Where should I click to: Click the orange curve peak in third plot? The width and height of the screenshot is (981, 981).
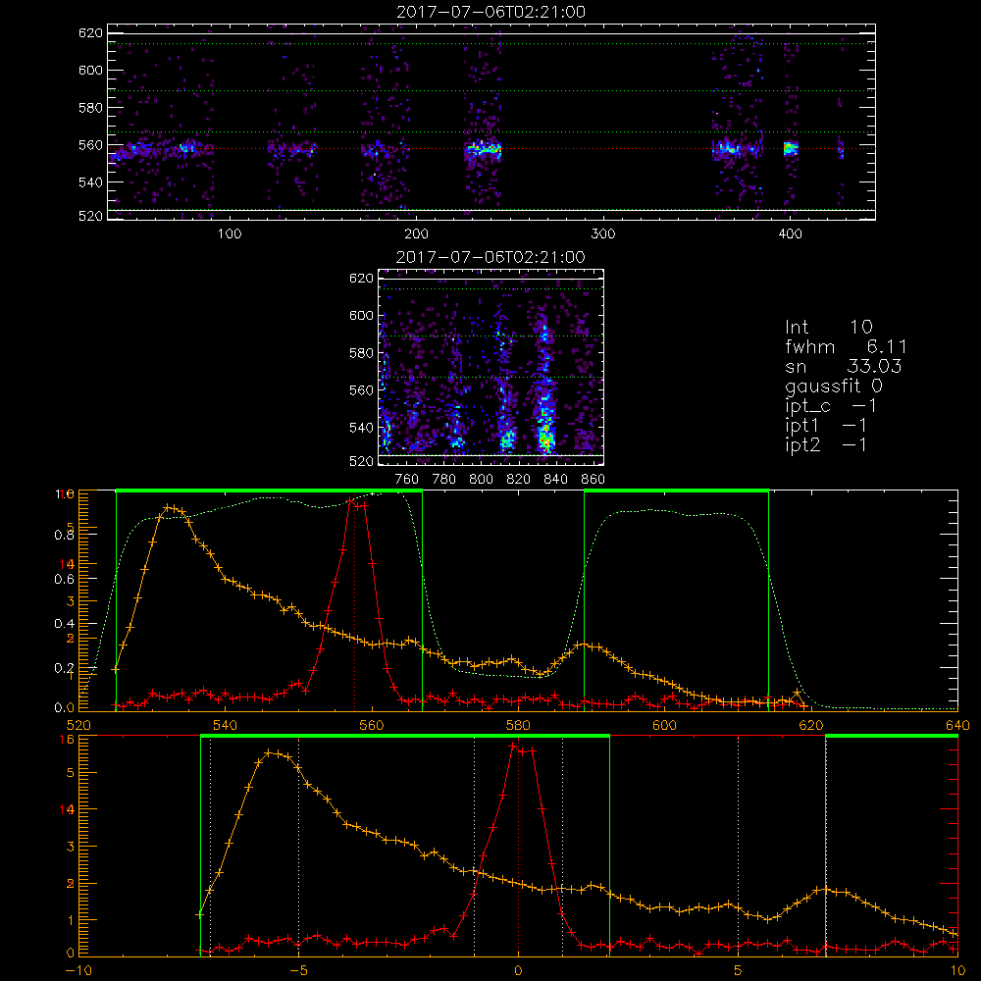(x=168, y=507)
